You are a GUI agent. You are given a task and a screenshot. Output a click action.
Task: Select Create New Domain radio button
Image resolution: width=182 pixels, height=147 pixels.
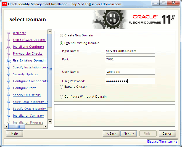(x=61, y=35)
